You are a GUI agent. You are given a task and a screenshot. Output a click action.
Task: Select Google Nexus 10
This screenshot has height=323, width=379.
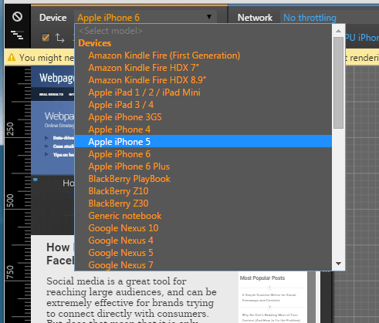[x=203, y=228]
